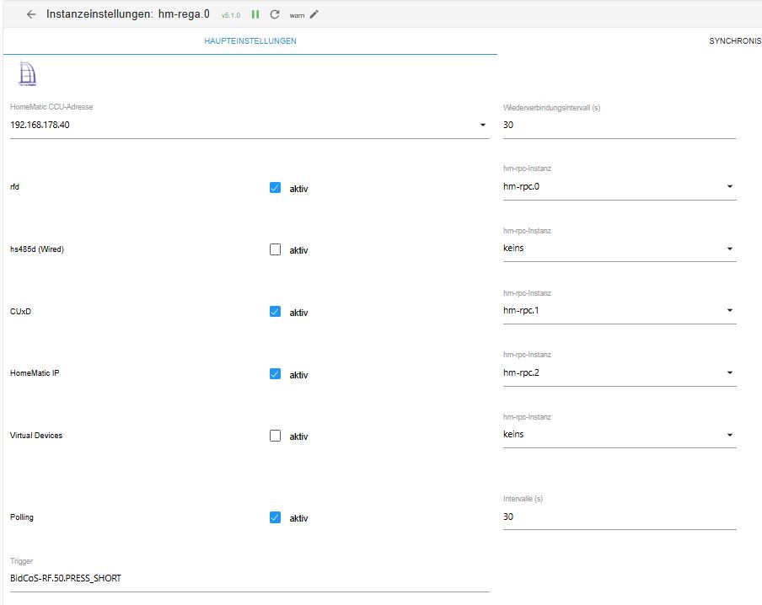The image size is (762, 605).
Task: Restart instance with the reload icon
Action: tap(275, 14)
